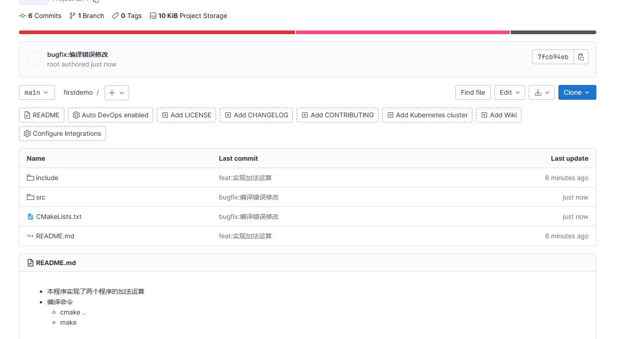Click the plus icon in Add Kubernetes cluster
Screen dimensions: 619x339
click(390, 115)
